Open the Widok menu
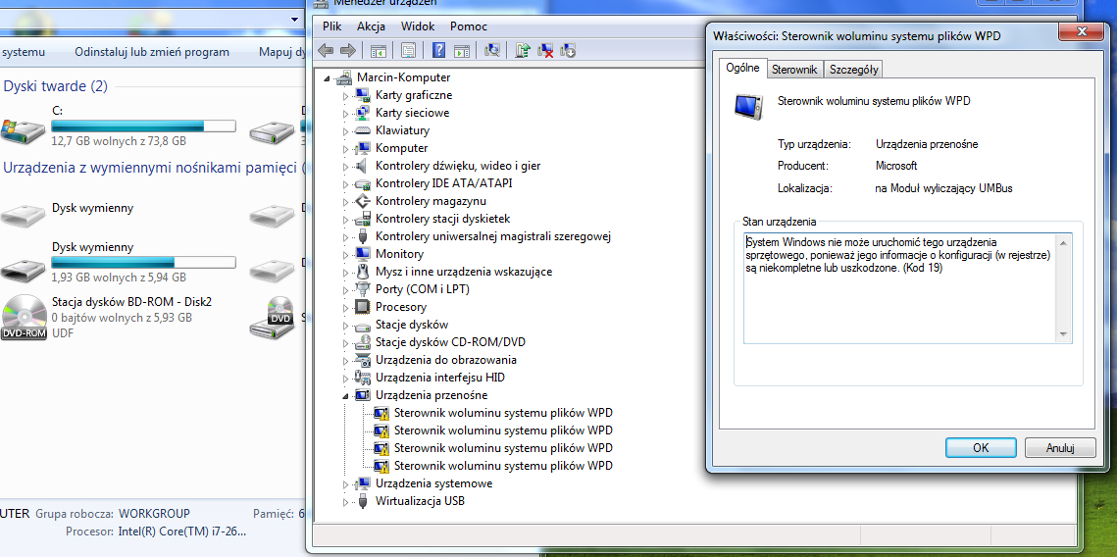This screenshot has width=1117, height=557. [418, 26]
